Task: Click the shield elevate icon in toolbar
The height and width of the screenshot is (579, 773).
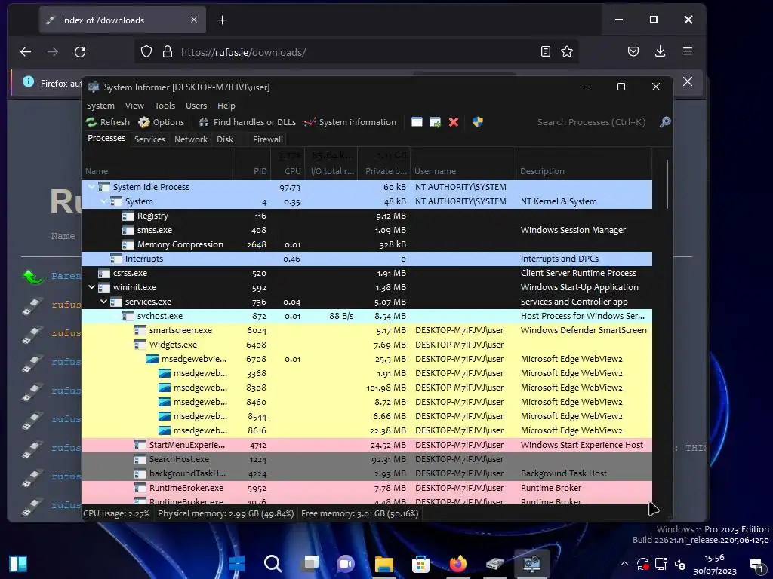Action: click(x=478, y=122)
